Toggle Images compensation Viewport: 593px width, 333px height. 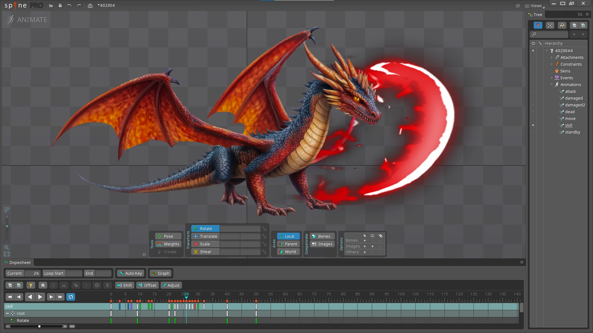(322, 244)
